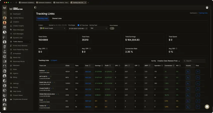The height and width of the screenshot is (113, 213).
Task: Open Sort By Creation Date dropdown
Action: pyautogui.click(x=169, y=61)
